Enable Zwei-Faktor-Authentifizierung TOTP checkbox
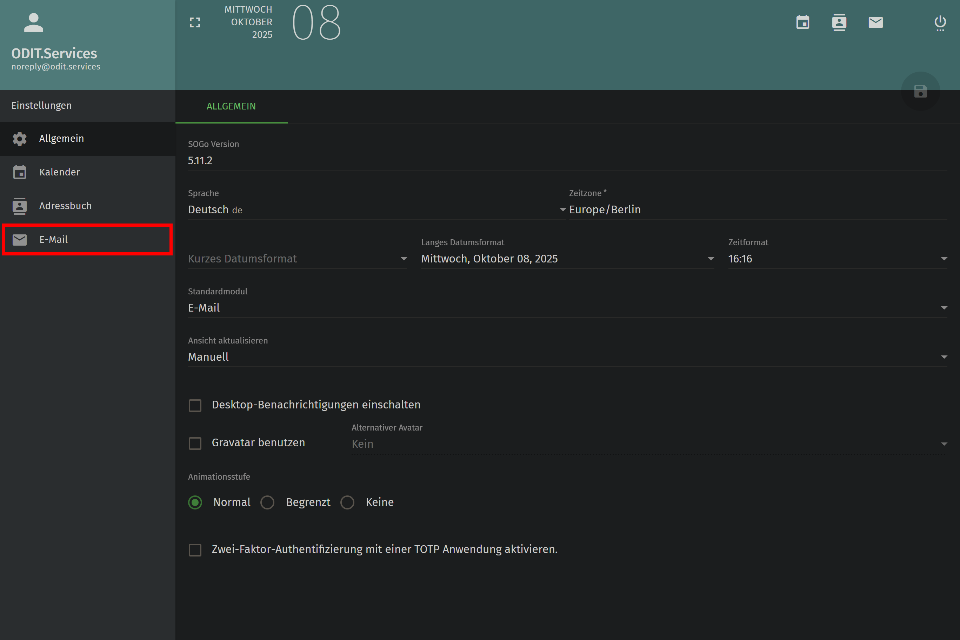 click(x=195, y=550)
